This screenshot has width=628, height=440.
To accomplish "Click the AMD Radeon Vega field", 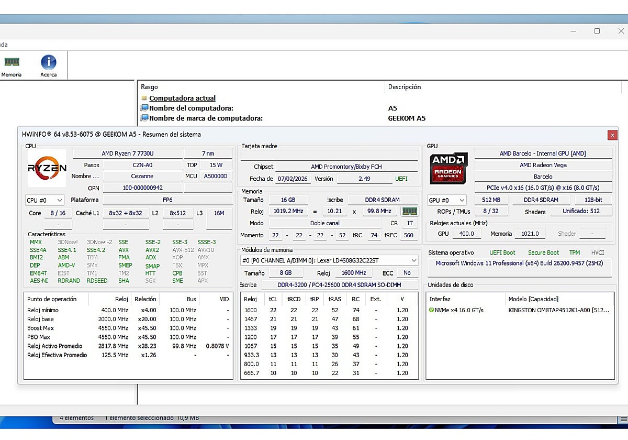I will 543,165.
